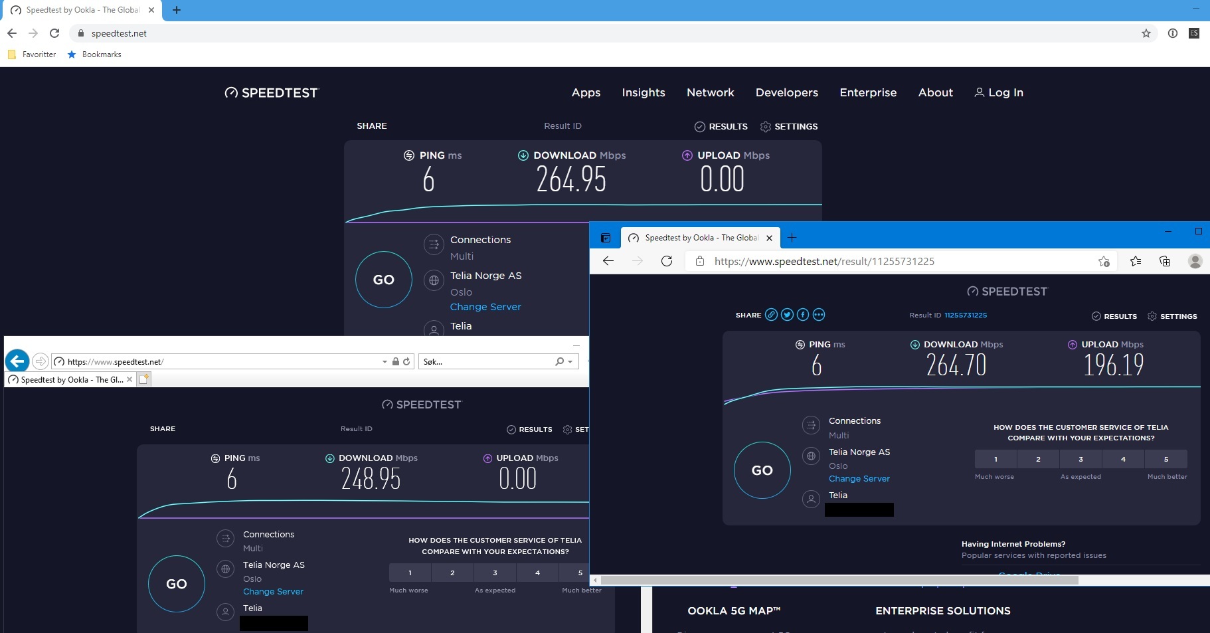1210x633 pixels.
Task: Open the Network menu item in Chrome
Action: (x=711, y=92)
